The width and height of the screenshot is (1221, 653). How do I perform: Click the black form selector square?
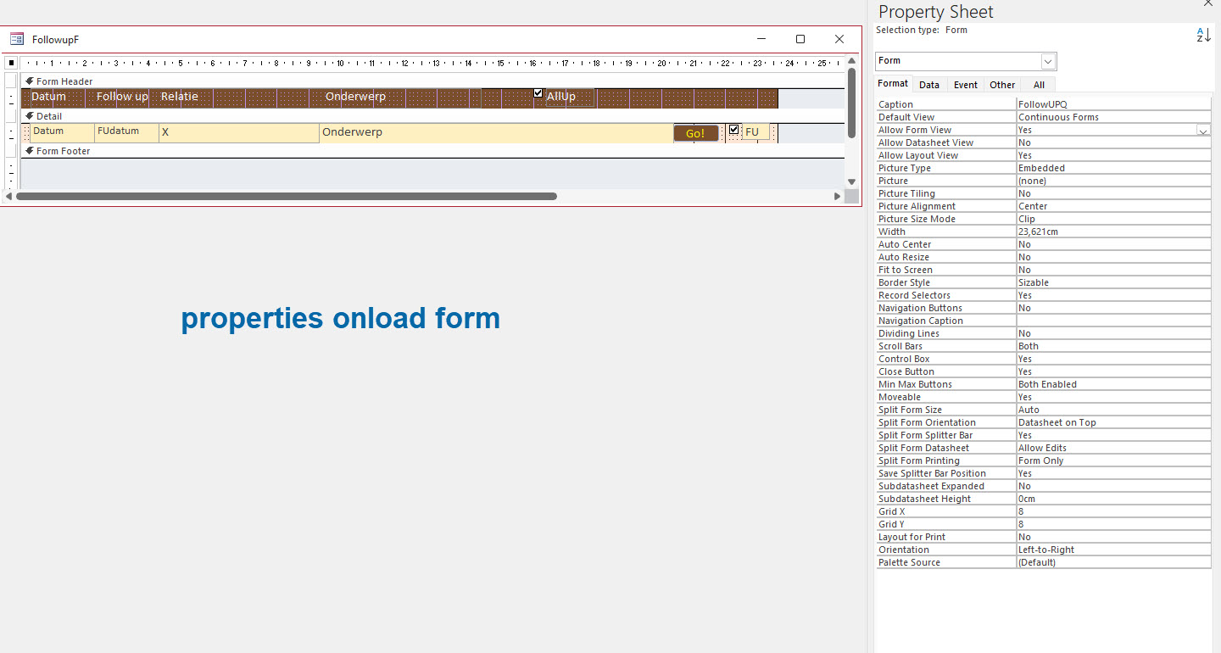11,63
